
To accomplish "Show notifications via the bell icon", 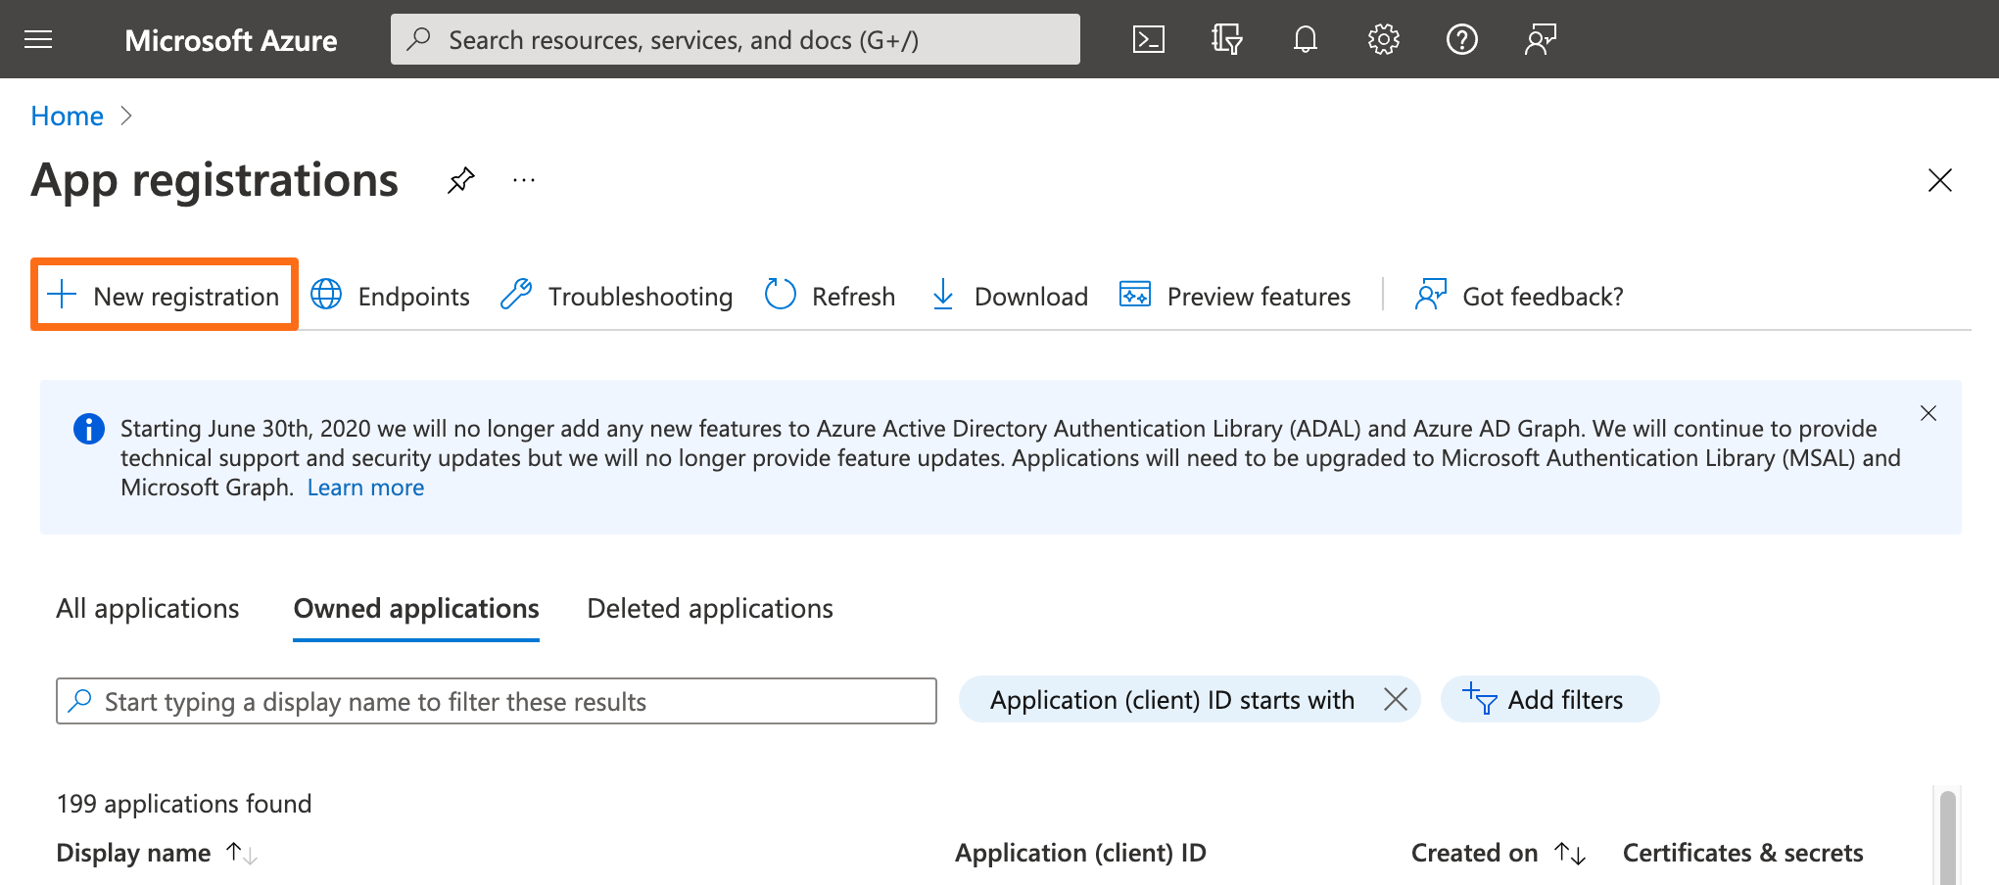I will click(1305, 39).
